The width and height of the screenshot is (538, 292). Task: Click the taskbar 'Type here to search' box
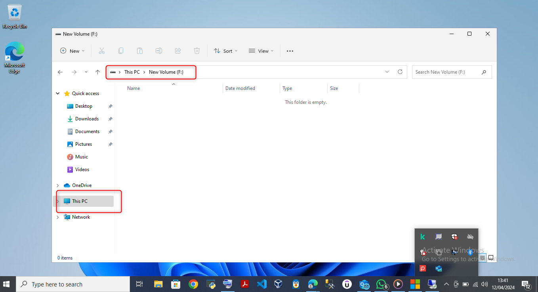tap(73, 284)
